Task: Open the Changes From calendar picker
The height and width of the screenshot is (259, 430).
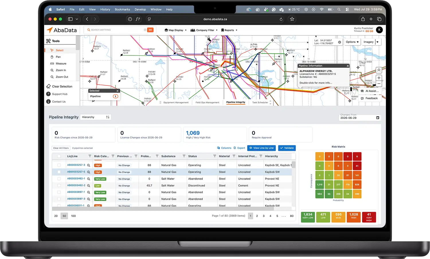Action: (x=378, y=118)
